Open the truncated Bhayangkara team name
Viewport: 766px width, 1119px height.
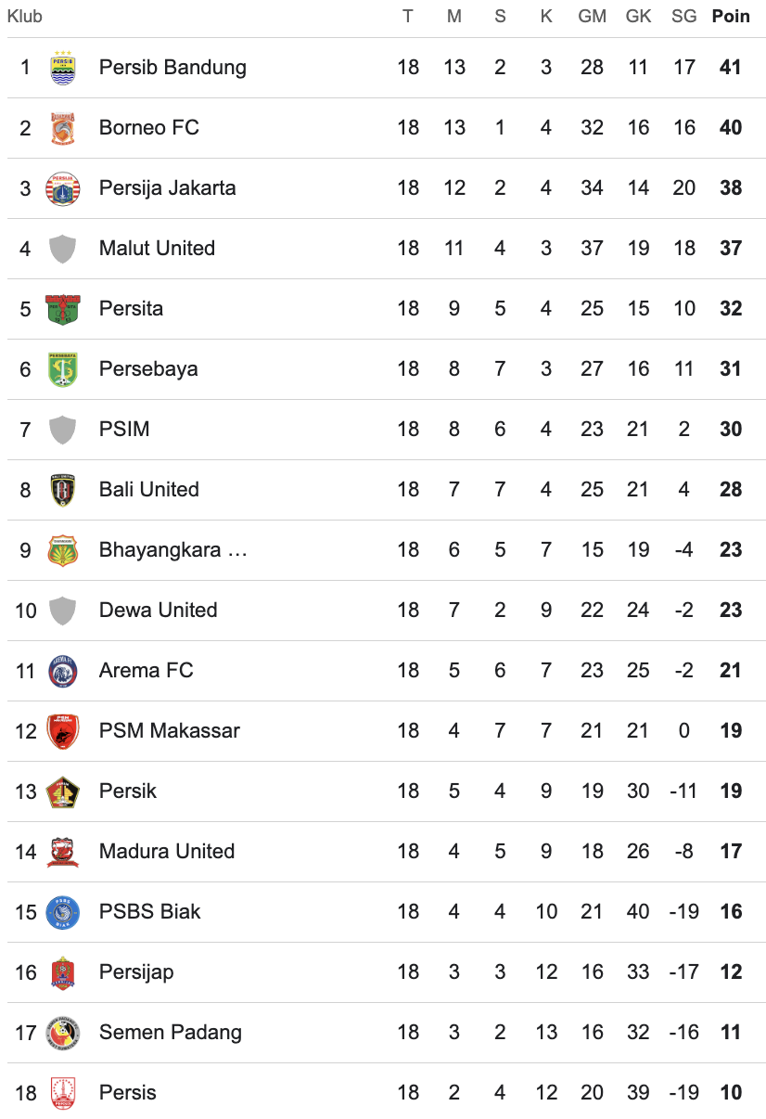(172, 550)
